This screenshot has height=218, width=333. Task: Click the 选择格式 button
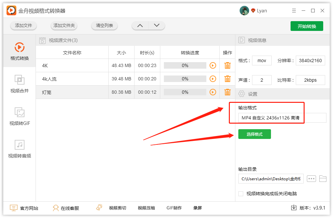254,134
